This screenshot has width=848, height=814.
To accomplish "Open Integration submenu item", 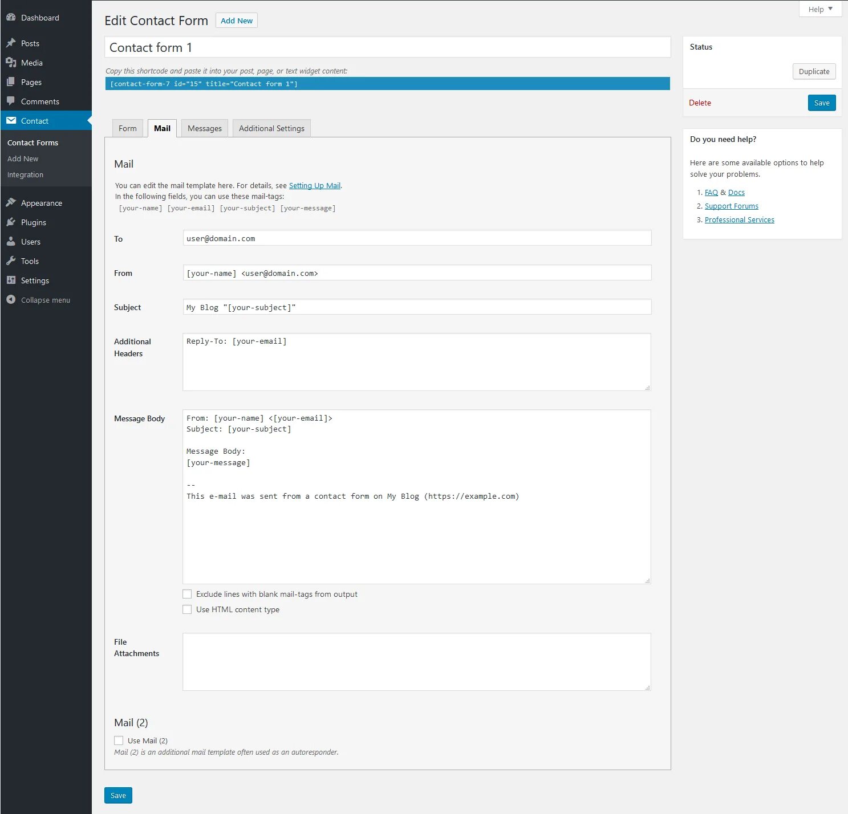I will (x=25, y=174).
